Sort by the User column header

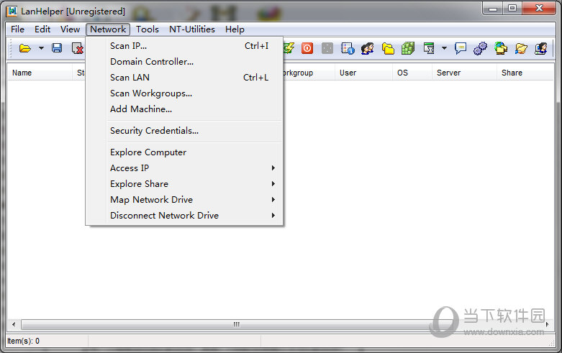tap(363, 73)
